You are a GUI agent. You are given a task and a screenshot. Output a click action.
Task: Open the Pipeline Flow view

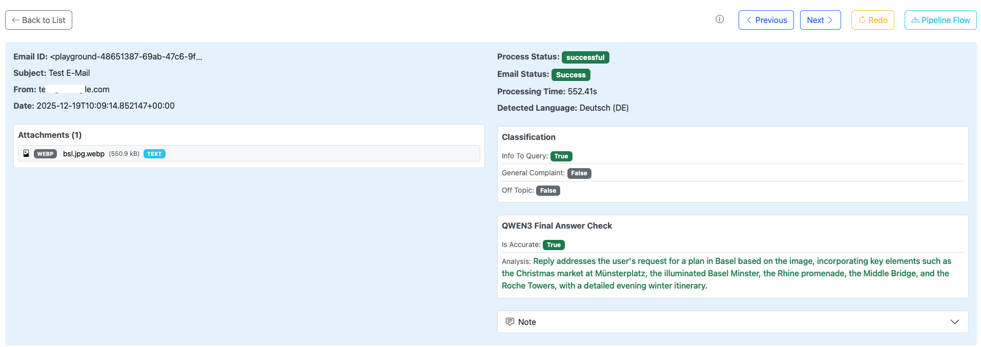[x=940, y=20]
